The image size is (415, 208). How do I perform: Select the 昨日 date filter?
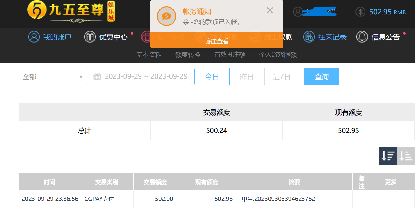(x=247, y=77)
